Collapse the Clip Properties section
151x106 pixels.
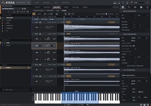(121, 70)
